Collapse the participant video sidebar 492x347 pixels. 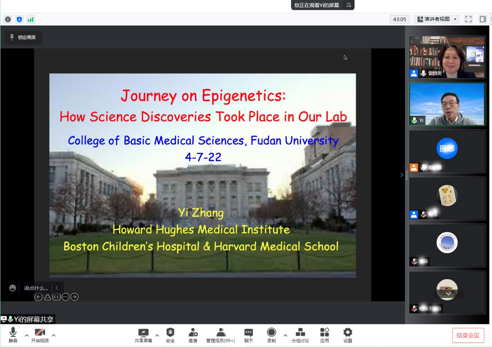click(402, 175)
